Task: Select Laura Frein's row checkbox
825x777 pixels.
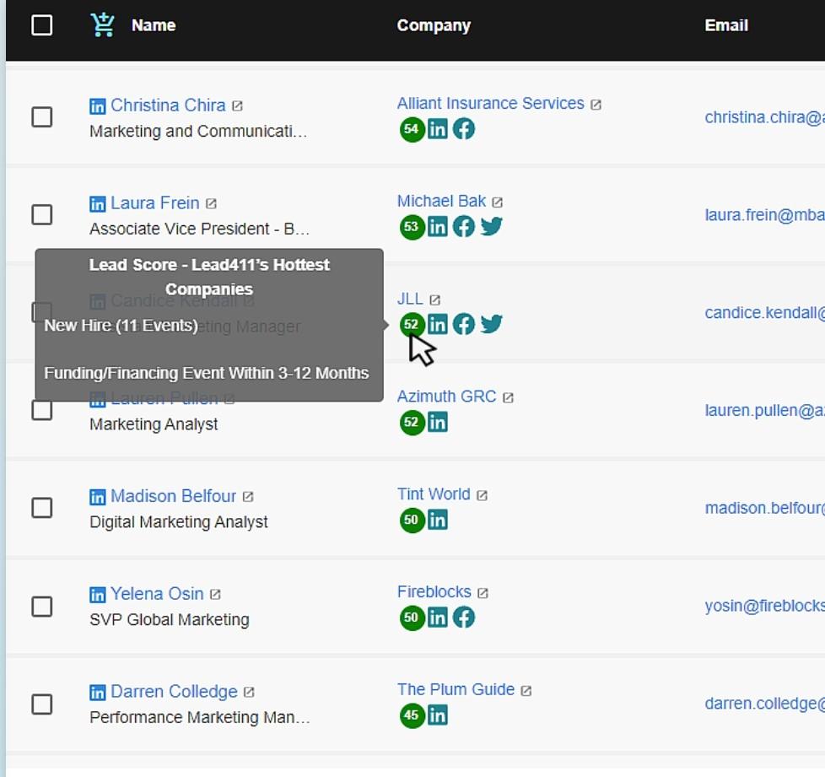Action: pos(41,214)
